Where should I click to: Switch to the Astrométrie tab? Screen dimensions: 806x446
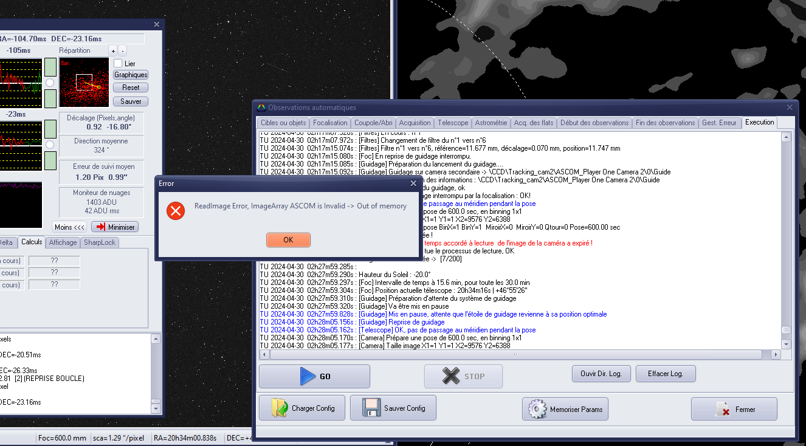[491, 123]
